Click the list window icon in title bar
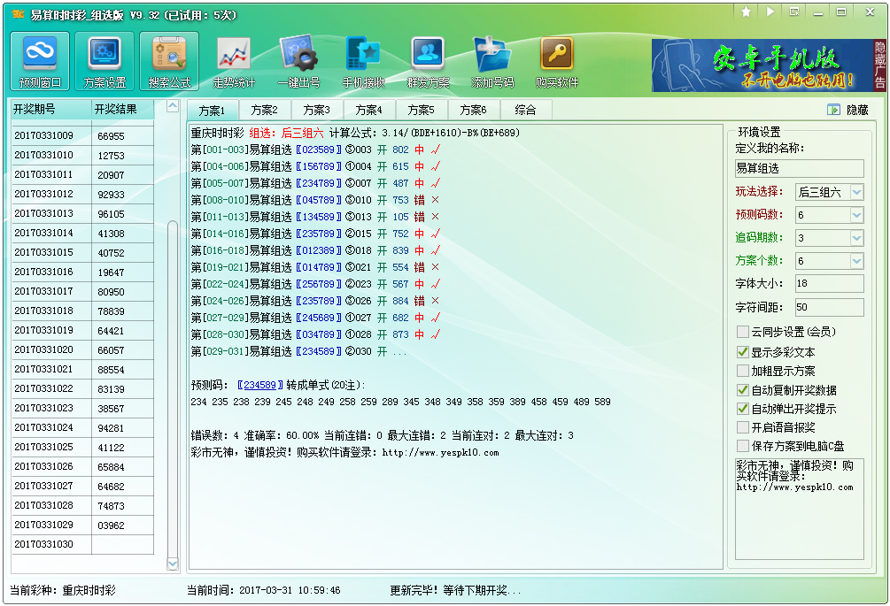The width and height of the screenshot is (890, 606). coord(794,12)
